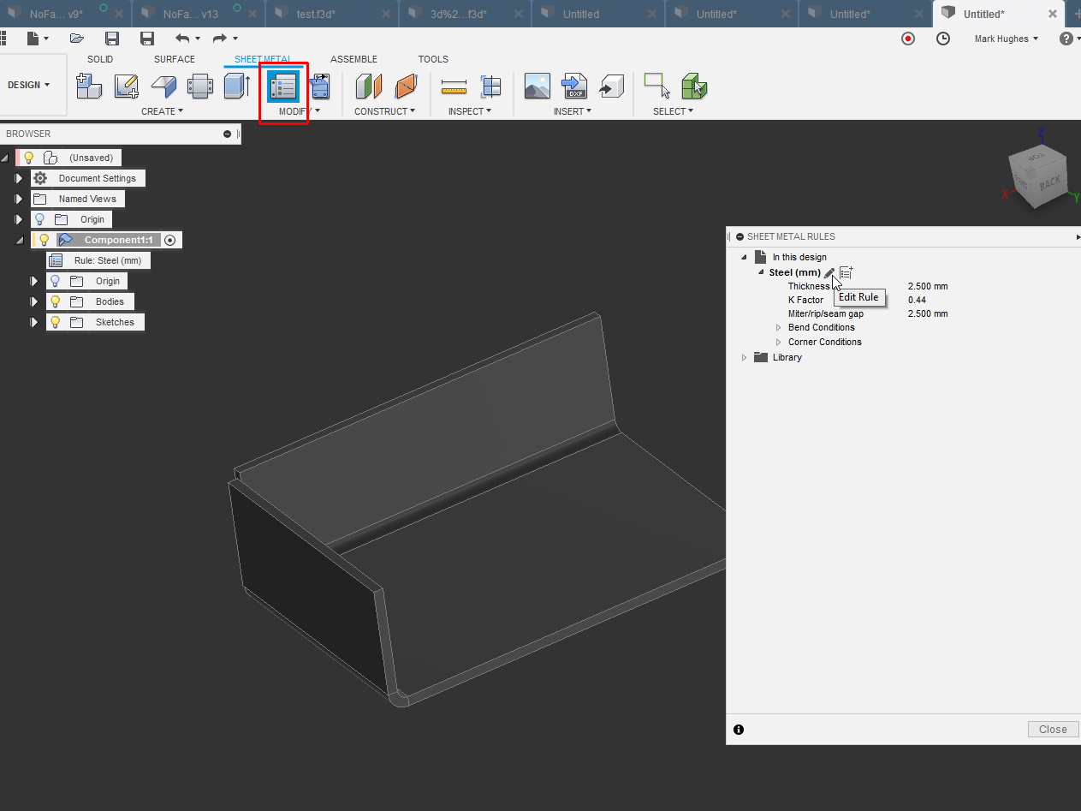Viewport: 1081px width, 811px height.
Task: Click the Insert DXF icon
Action: (x=573, y=86)
